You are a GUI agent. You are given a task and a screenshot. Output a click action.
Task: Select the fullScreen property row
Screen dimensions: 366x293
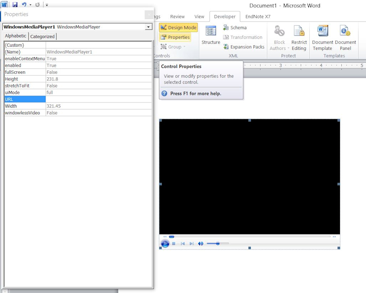click(78, 72)
